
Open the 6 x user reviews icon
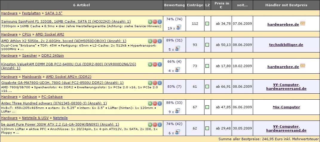click(177, 132)
